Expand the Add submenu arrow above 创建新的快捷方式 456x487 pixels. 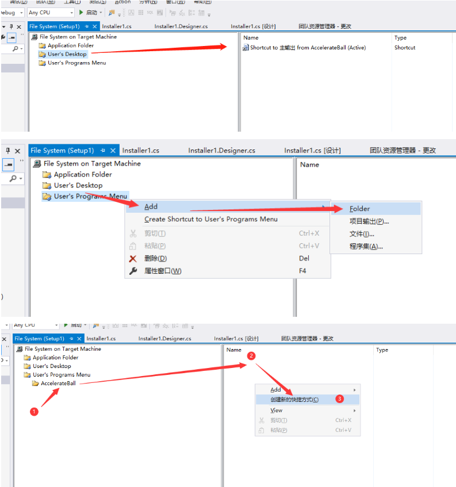click(354, 390)
